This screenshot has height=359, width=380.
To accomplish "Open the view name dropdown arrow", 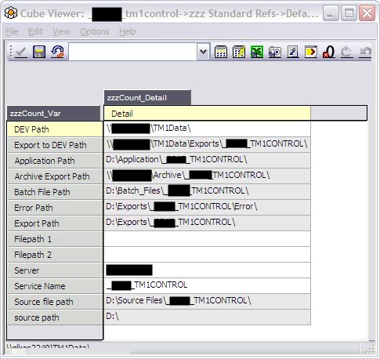I will (203, 52).
